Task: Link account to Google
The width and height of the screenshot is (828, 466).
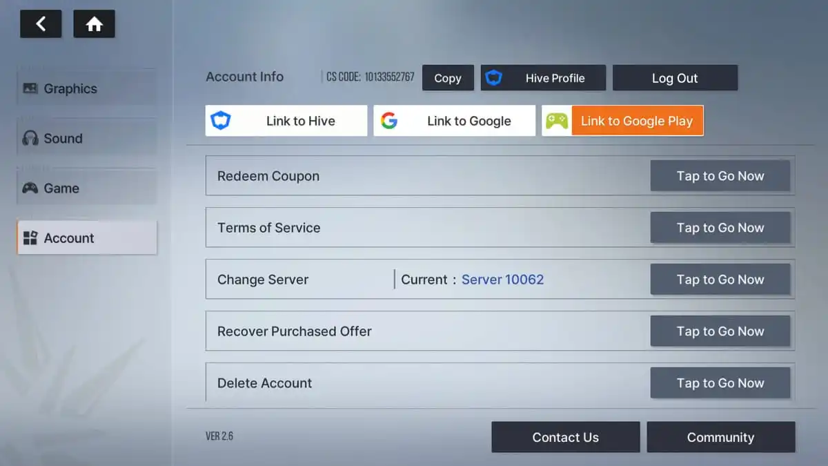Action: pos(454,121)
